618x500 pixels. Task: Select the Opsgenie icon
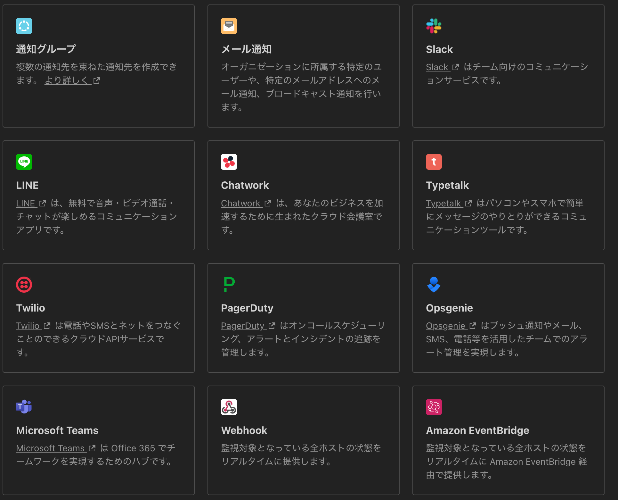[x=434, y=285]
